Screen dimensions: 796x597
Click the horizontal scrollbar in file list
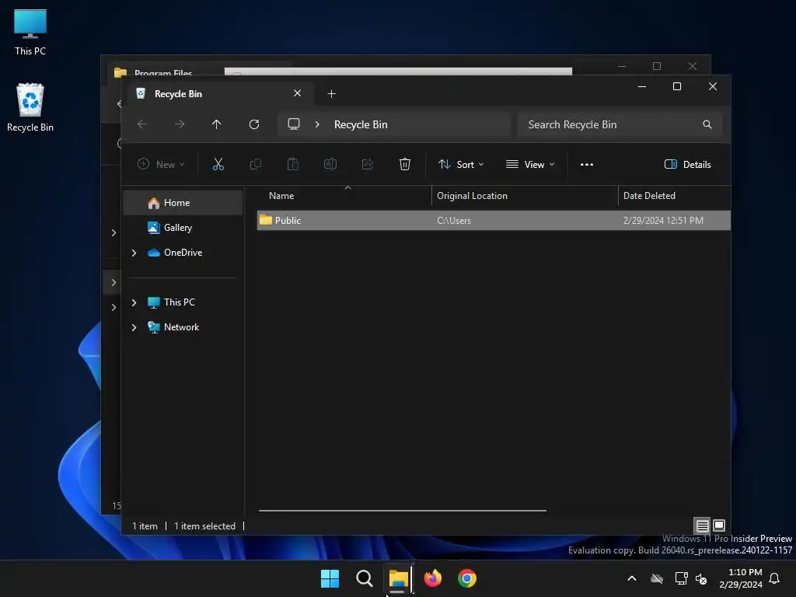(403, 510)
